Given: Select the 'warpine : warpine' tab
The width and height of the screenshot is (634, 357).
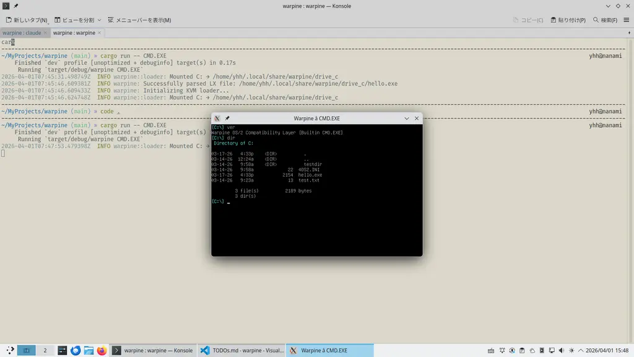Looking at the screenshot, I should pyautogui.click(x=74, y=32).
